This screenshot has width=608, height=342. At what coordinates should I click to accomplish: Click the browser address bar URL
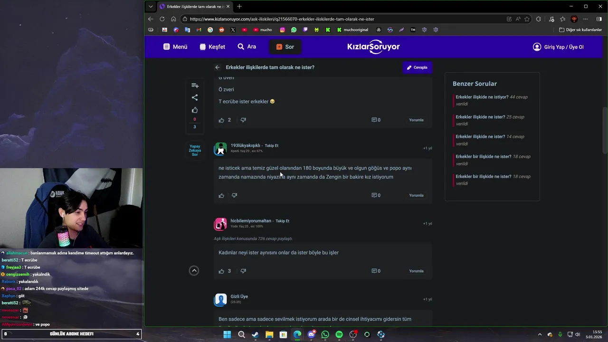[282, 19]
